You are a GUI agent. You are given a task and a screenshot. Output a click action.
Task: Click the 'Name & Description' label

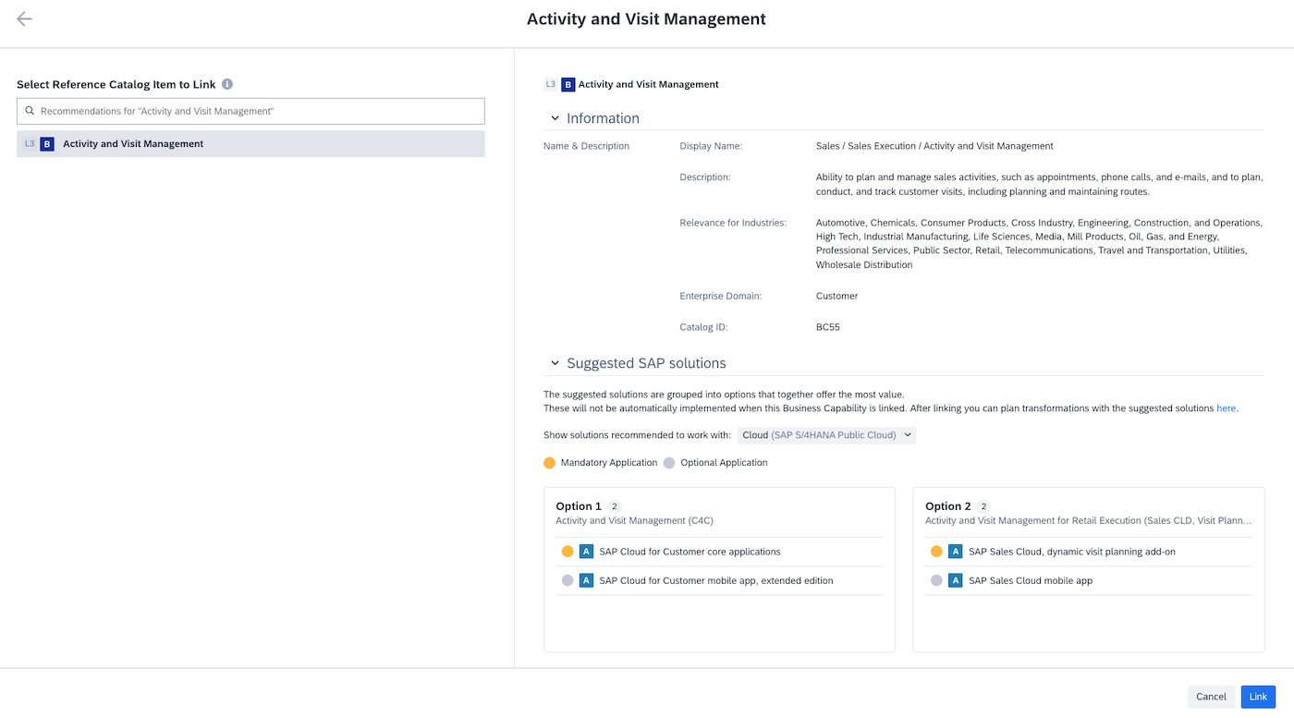(x=587, y=146)
